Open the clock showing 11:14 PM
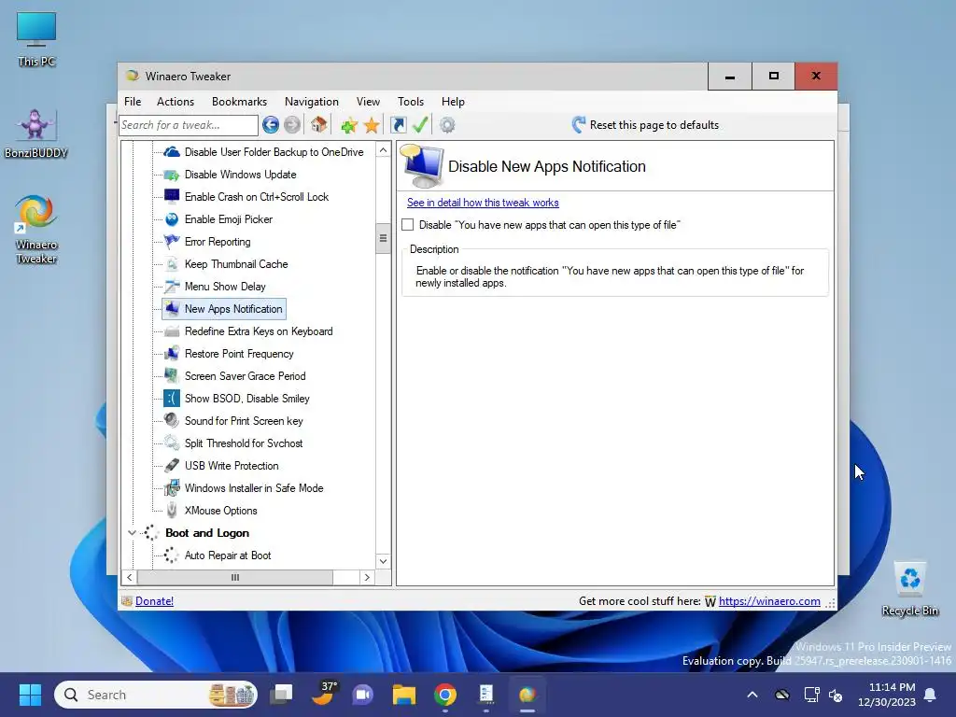Image resolution: width=956 pixels, height=717 pixels. [x=887, y=695]
